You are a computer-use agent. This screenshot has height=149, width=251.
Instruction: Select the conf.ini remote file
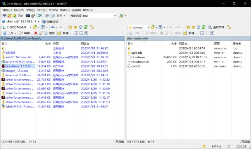(137, 66)
